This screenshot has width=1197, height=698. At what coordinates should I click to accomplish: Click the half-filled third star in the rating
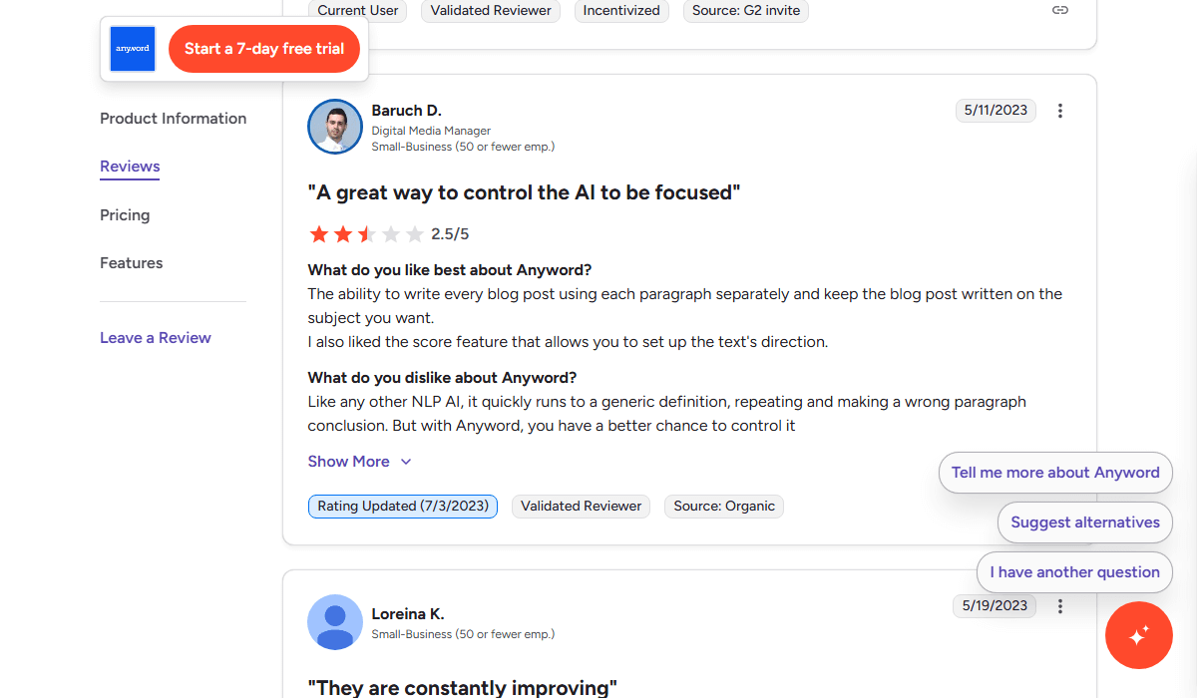pyautogui.click(x=365, y=233)
